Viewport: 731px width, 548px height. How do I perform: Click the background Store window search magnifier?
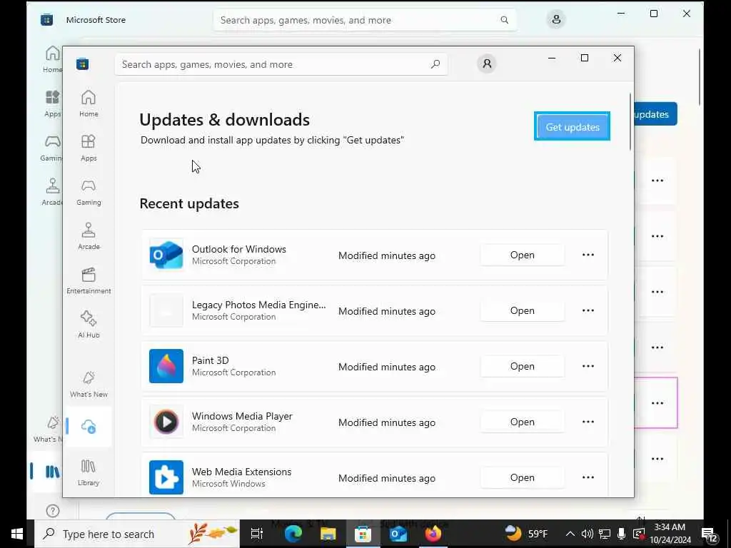point(505,20)
